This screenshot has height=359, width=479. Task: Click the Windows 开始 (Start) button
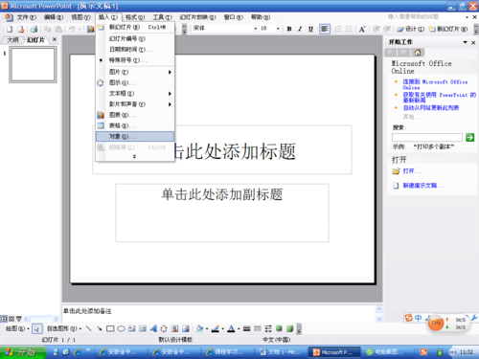coord(22,352)
